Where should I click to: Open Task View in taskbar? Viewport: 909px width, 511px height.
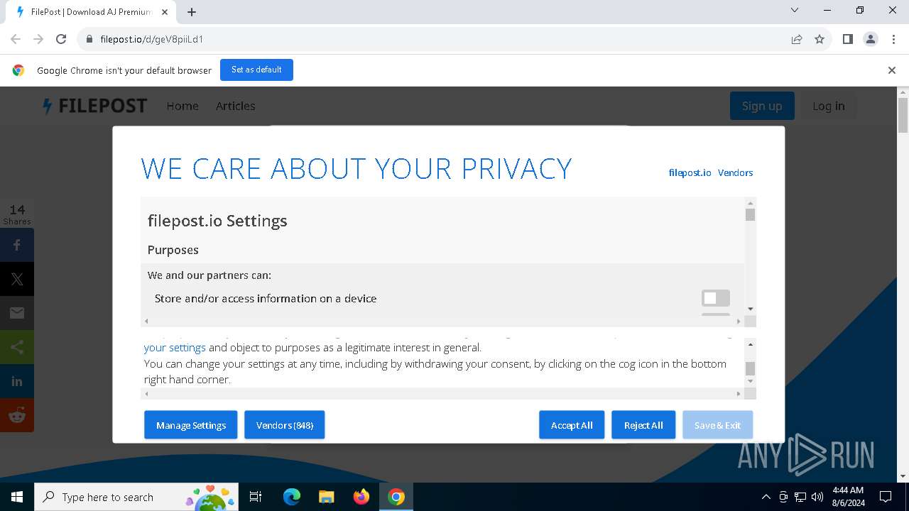256,497
